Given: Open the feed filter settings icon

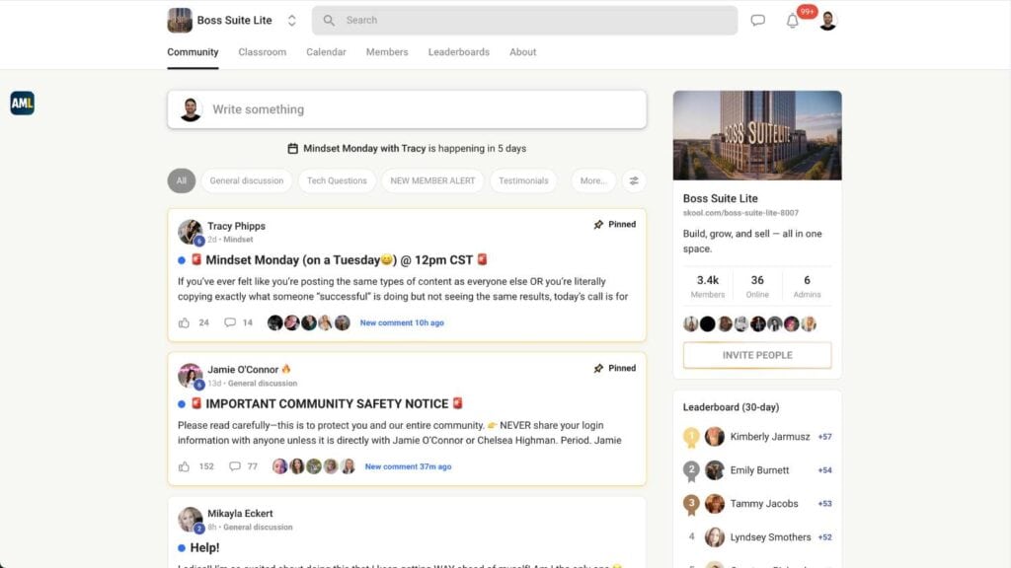Looking at the screenshot, I should click(x=634, y=181).
